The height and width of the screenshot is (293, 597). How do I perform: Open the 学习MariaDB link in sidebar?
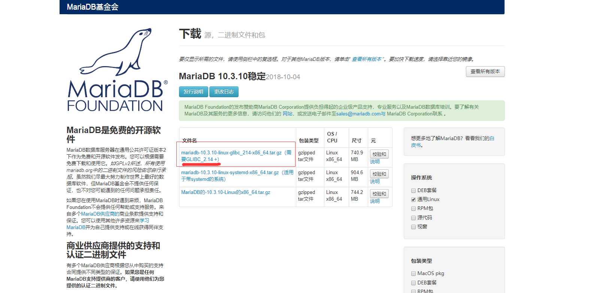(x=108, y=224)
